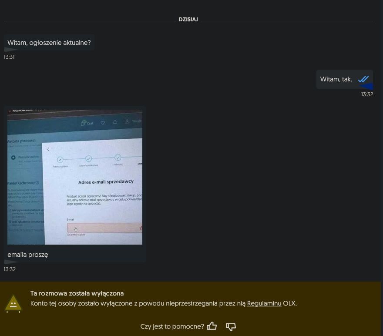Click the first completed step checkmark circle
This screenshot has height=336, width=383.
click(x=60, y=159)
